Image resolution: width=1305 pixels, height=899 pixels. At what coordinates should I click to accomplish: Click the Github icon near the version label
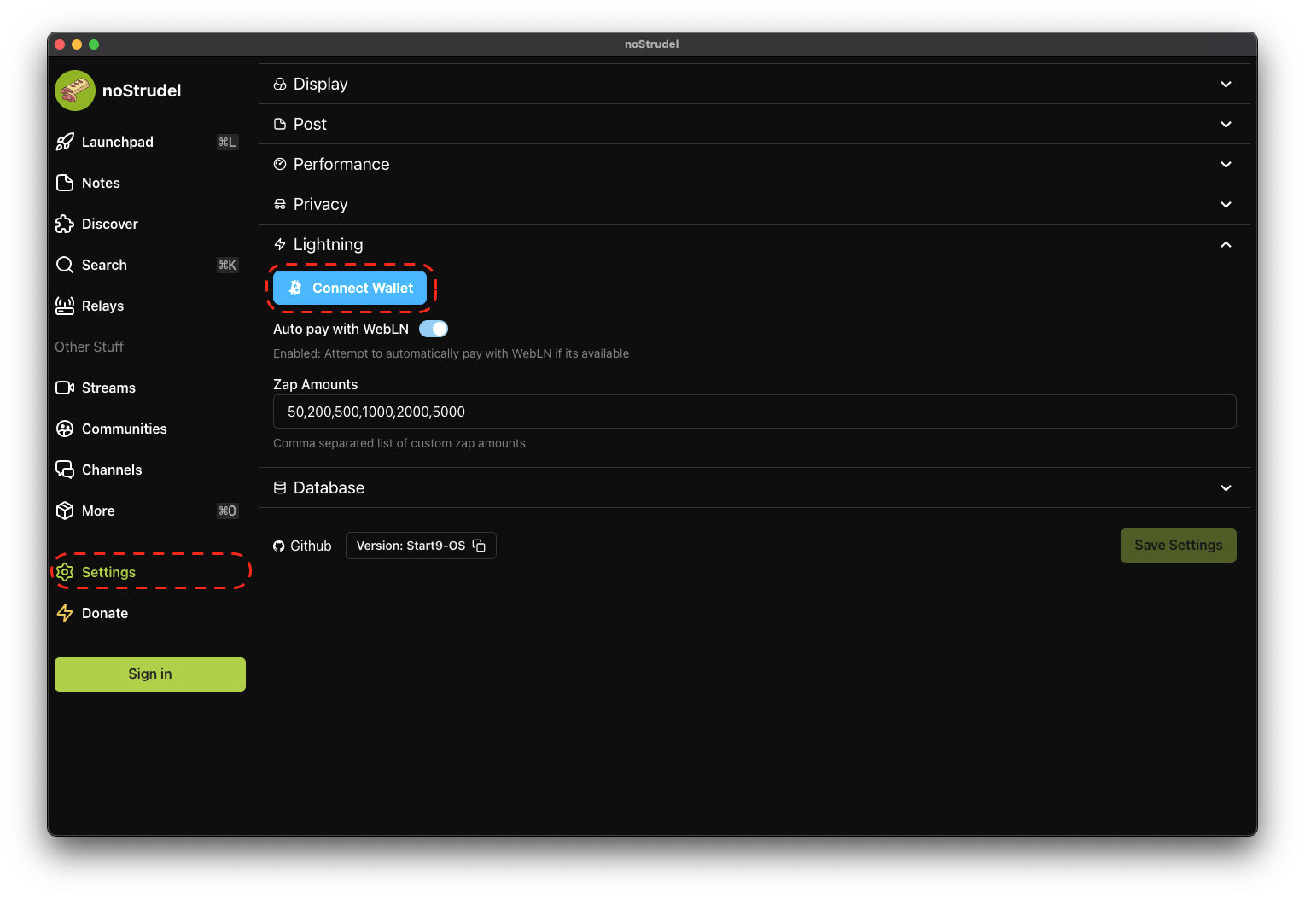(280, 546)
